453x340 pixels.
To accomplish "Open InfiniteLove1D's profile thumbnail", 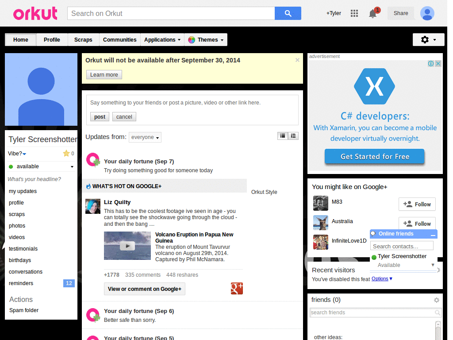I will tap(321, 242).
